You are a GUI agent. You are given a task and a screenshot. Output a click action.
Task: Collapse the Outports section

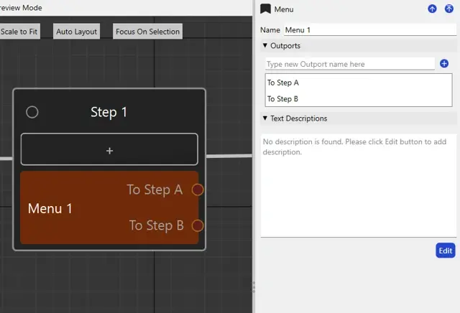(265, 45)
